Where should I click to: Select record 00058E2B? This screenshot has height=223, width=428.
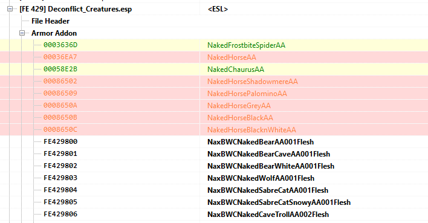60,69
